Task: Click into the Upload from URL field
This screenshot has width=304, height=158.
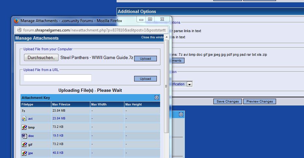Action: click(57, 78)
